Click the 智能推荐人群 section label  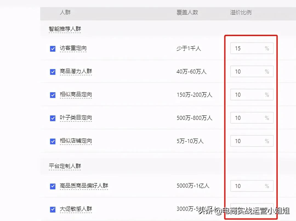64,28
